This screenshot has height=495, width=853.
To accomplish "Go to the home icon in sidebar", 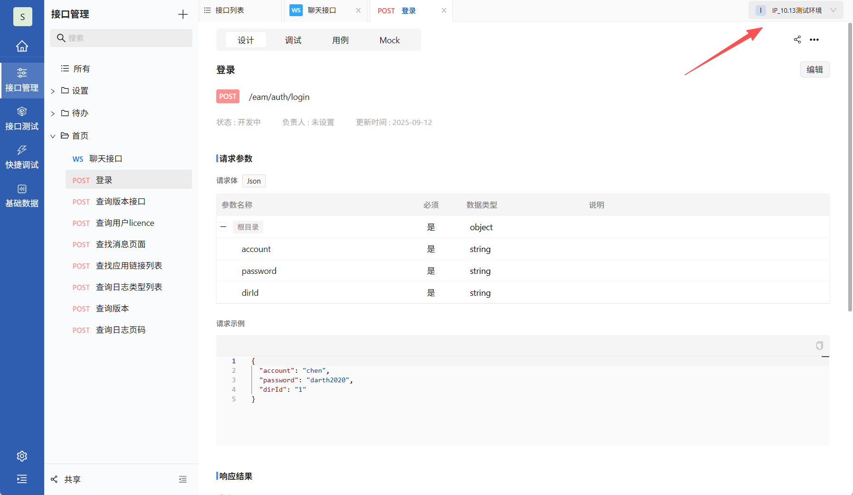I will coord(22,46).
